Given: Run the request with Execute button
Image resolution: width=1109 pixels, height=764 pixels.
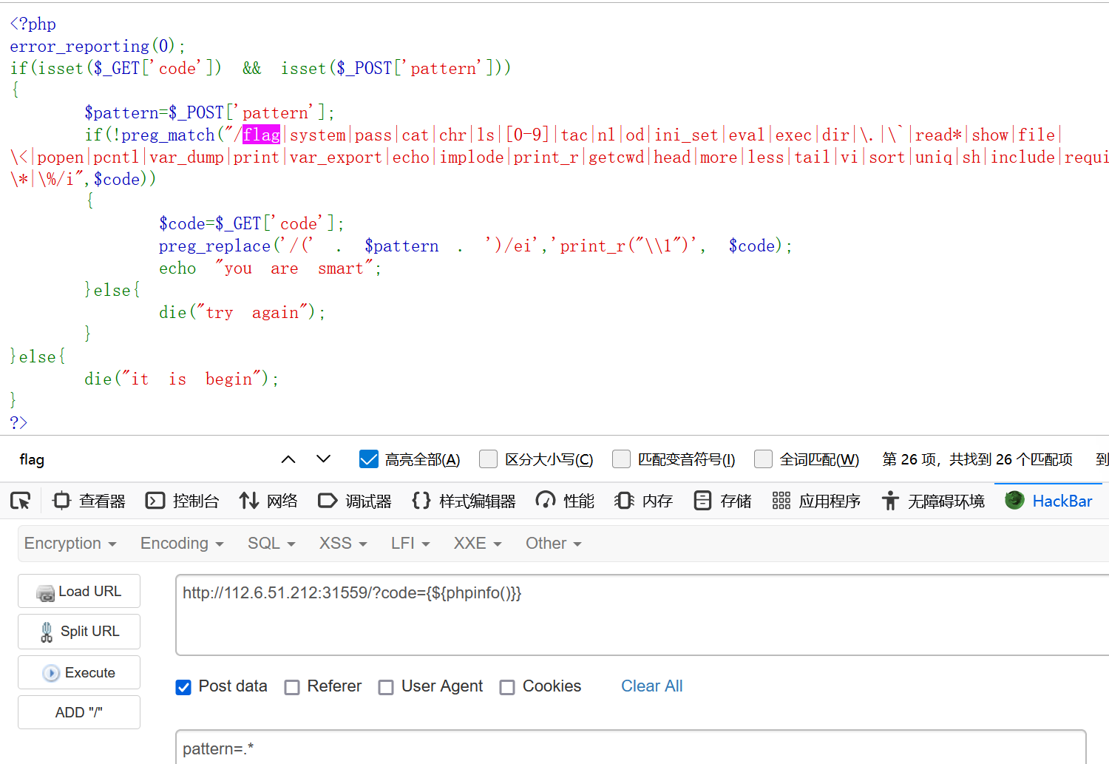Looking at the screenshot, I should click(79, 672).
